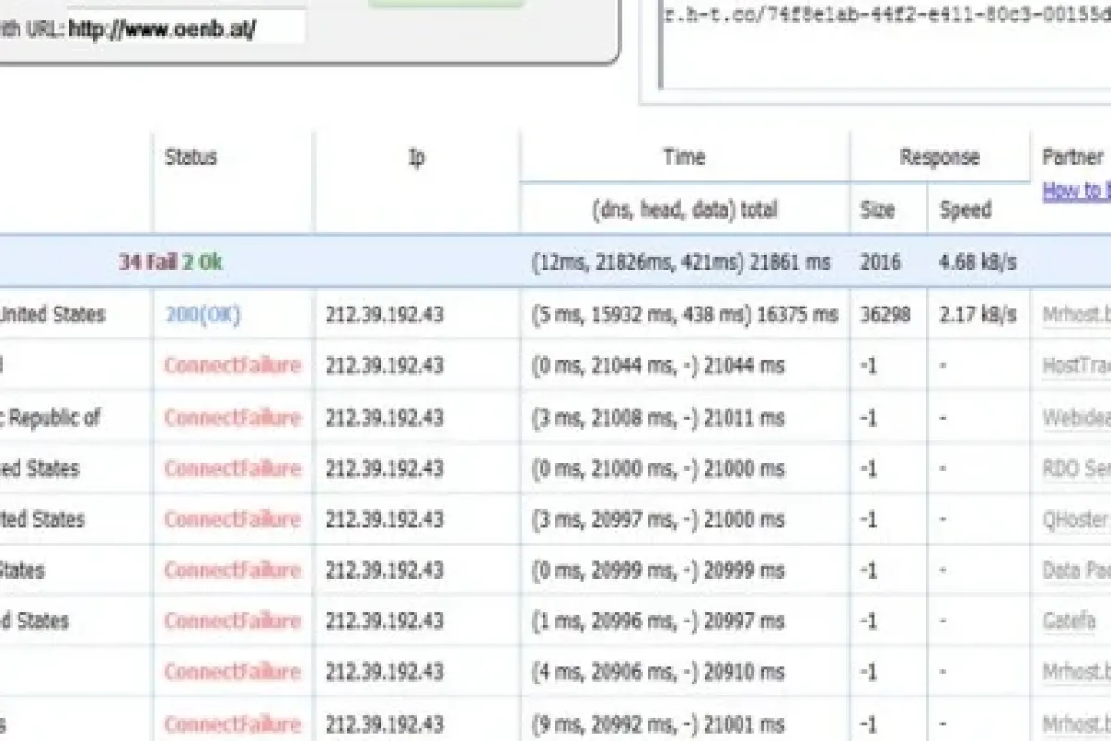Open the Gatefa partner link
1111x741 pixels.
tap(1069, 622)
